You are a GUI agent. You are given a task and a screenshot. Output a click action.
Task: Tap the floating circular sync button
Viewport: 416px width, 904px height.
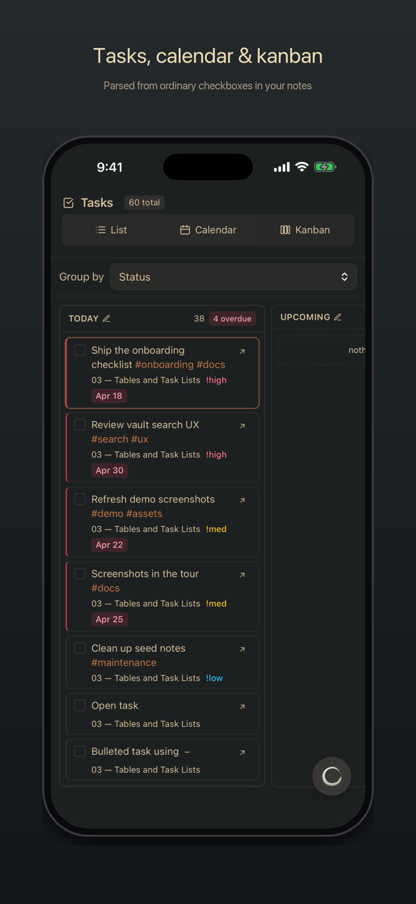click(332, 776)
